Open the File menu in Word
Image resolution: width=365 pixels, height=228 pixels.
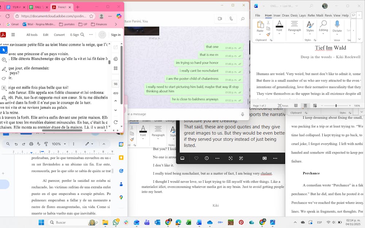(x=258, y=15)
